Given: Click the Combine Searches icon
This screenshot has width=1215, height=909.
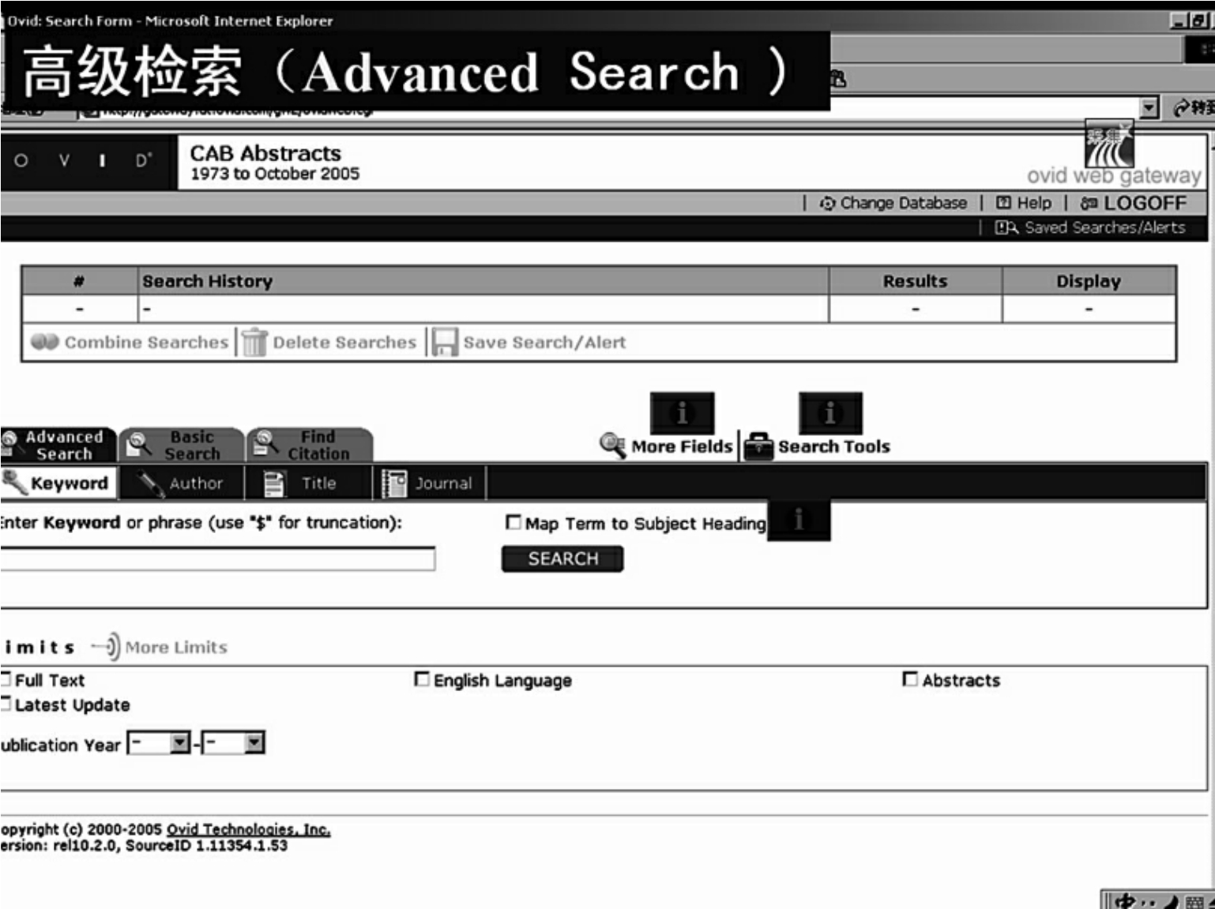Looking at the screenshot, I should (x=44, y=342).
